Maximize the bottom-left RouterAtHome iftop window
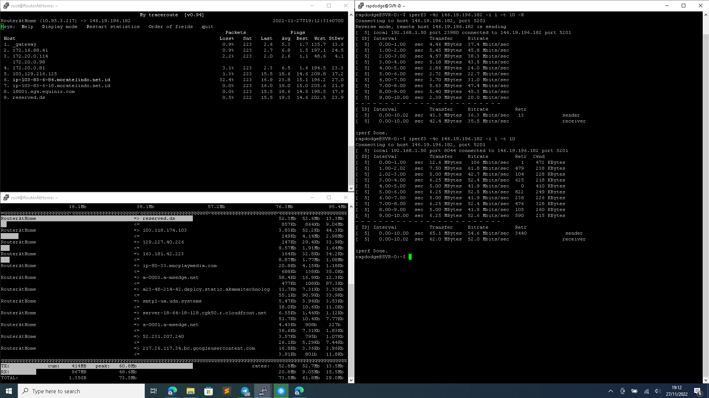This screenshot has width=709, height=398. pyautogui.click(x=329, y=197)
